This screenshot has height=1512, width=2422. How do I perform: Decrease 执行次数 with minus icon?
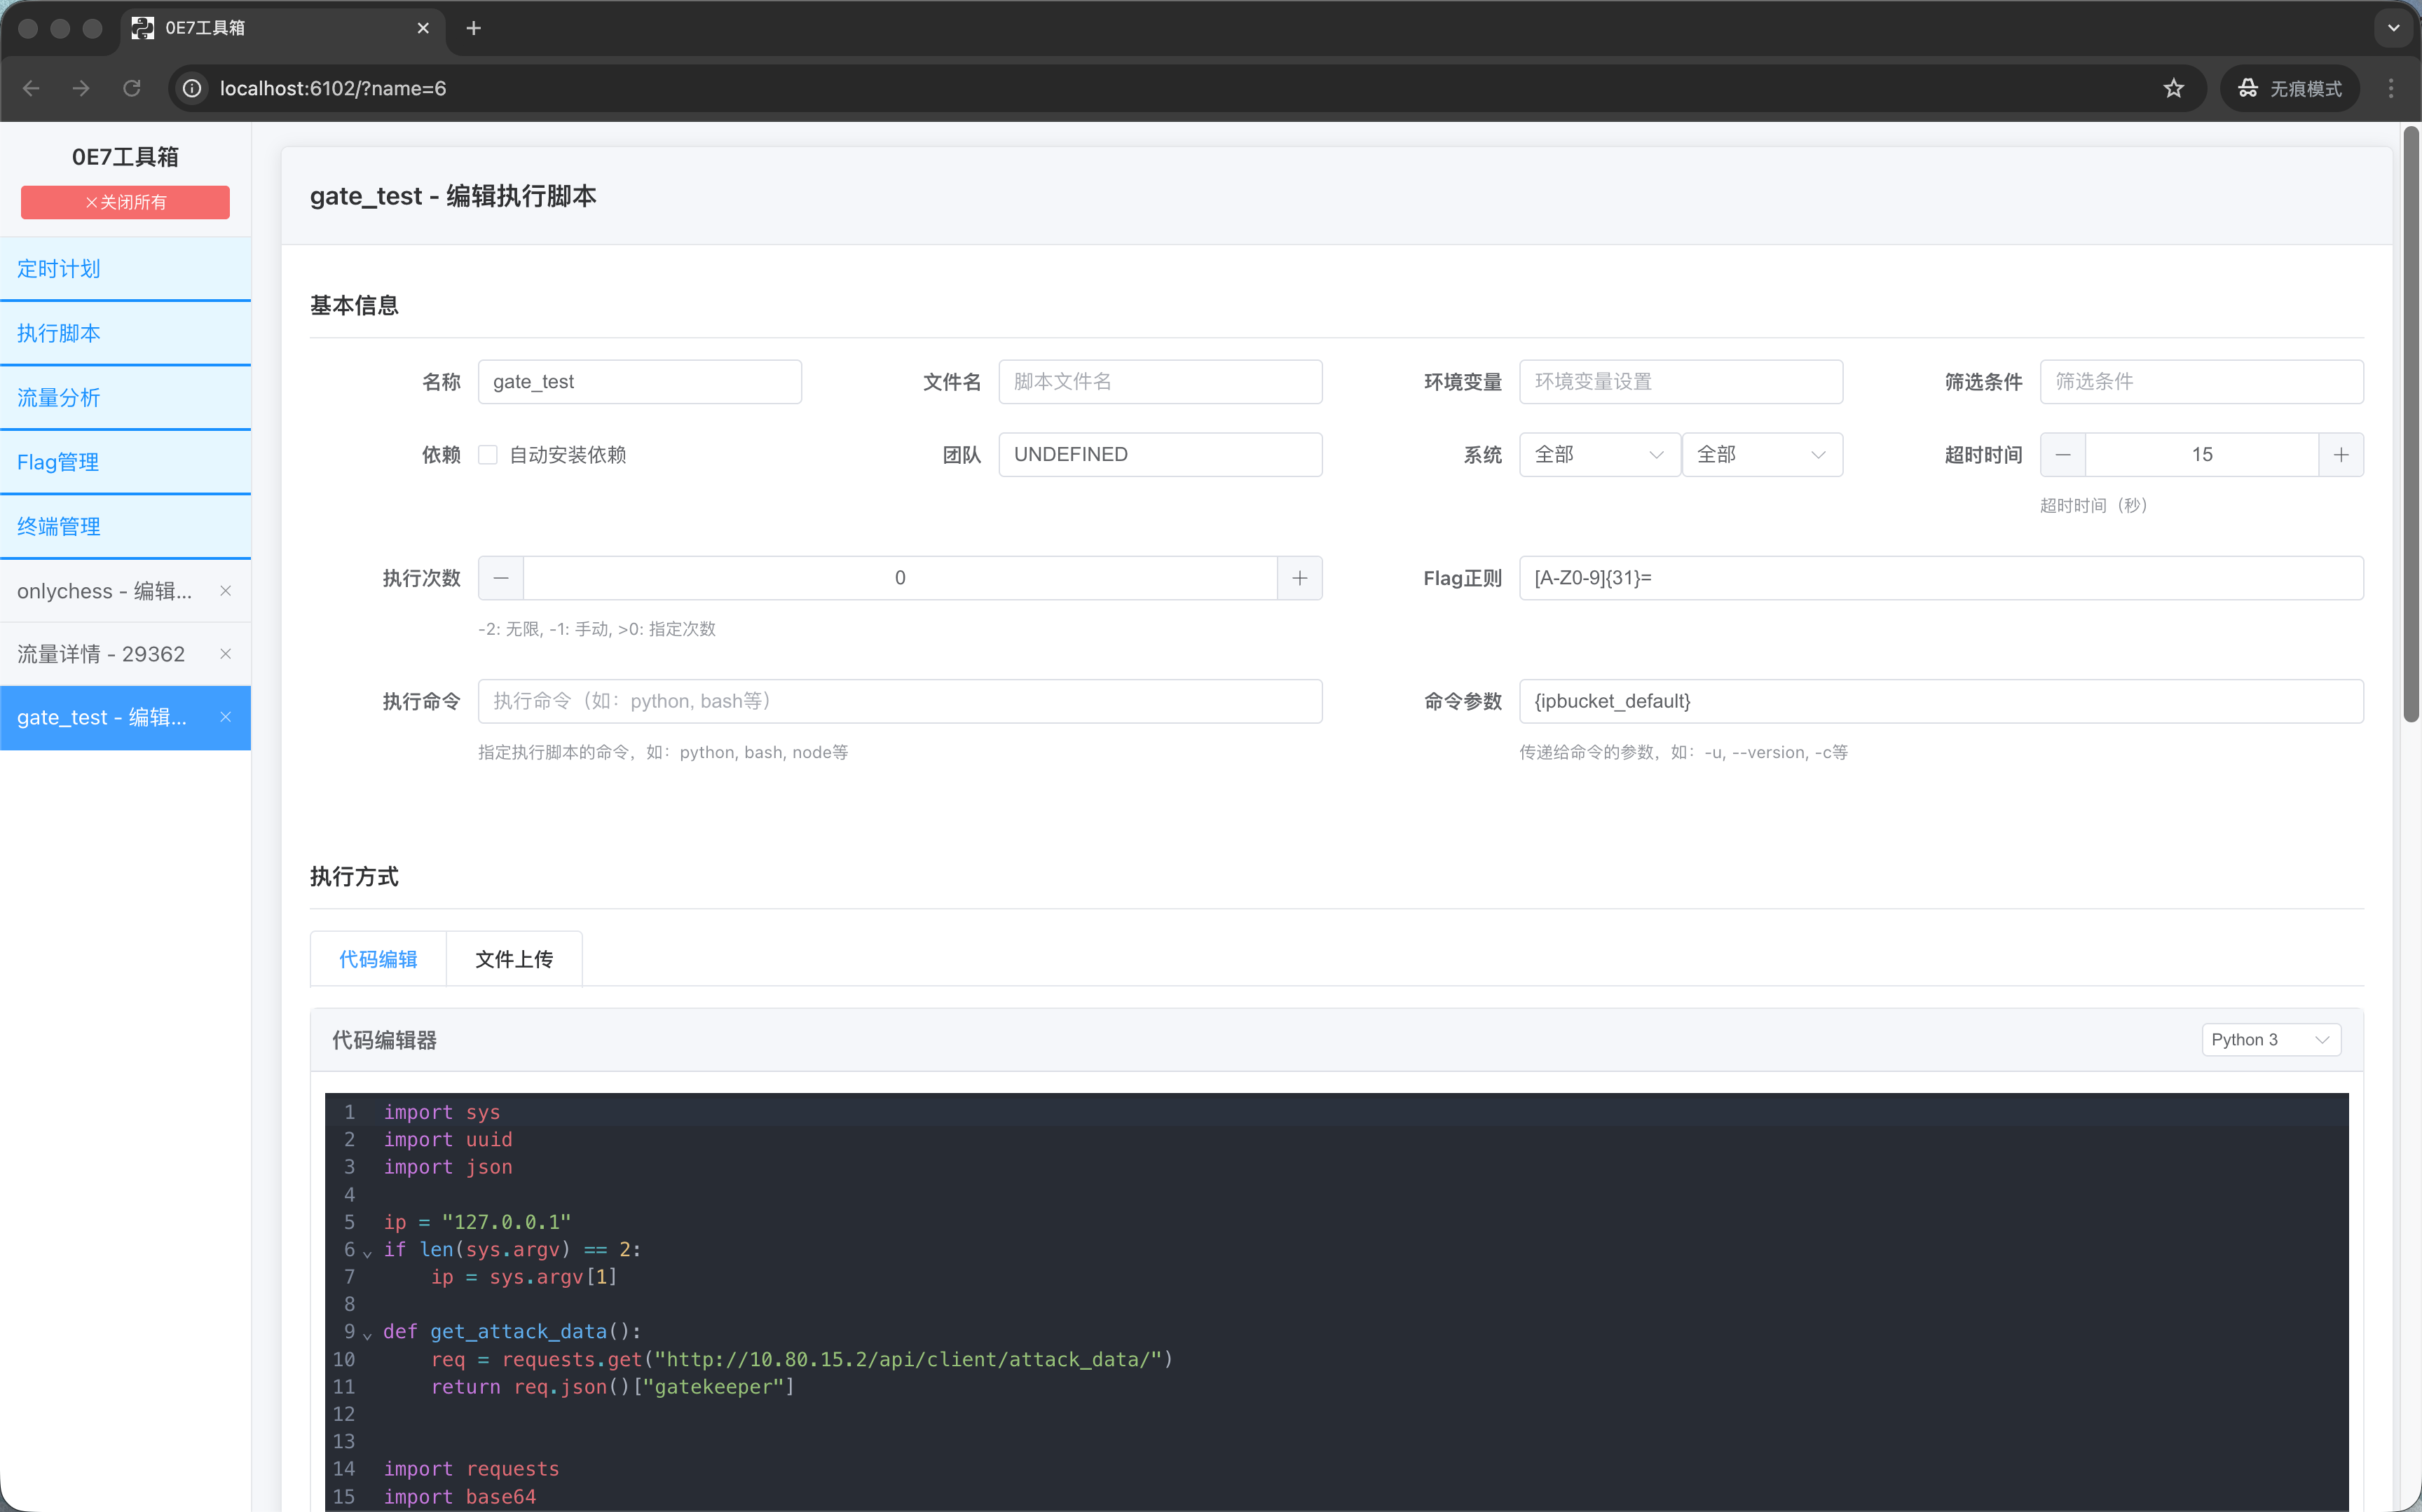[x=501, y=578]
